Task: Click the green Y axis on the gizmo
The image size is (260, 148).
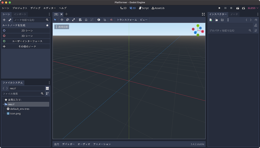Action: (x=198, y=26)
